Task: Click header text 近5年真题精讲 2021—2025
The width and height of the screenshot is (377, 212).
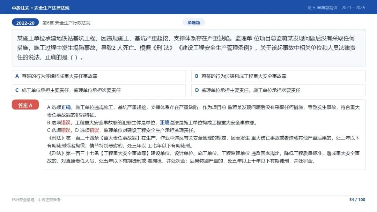Action: [x=337, y=8]
